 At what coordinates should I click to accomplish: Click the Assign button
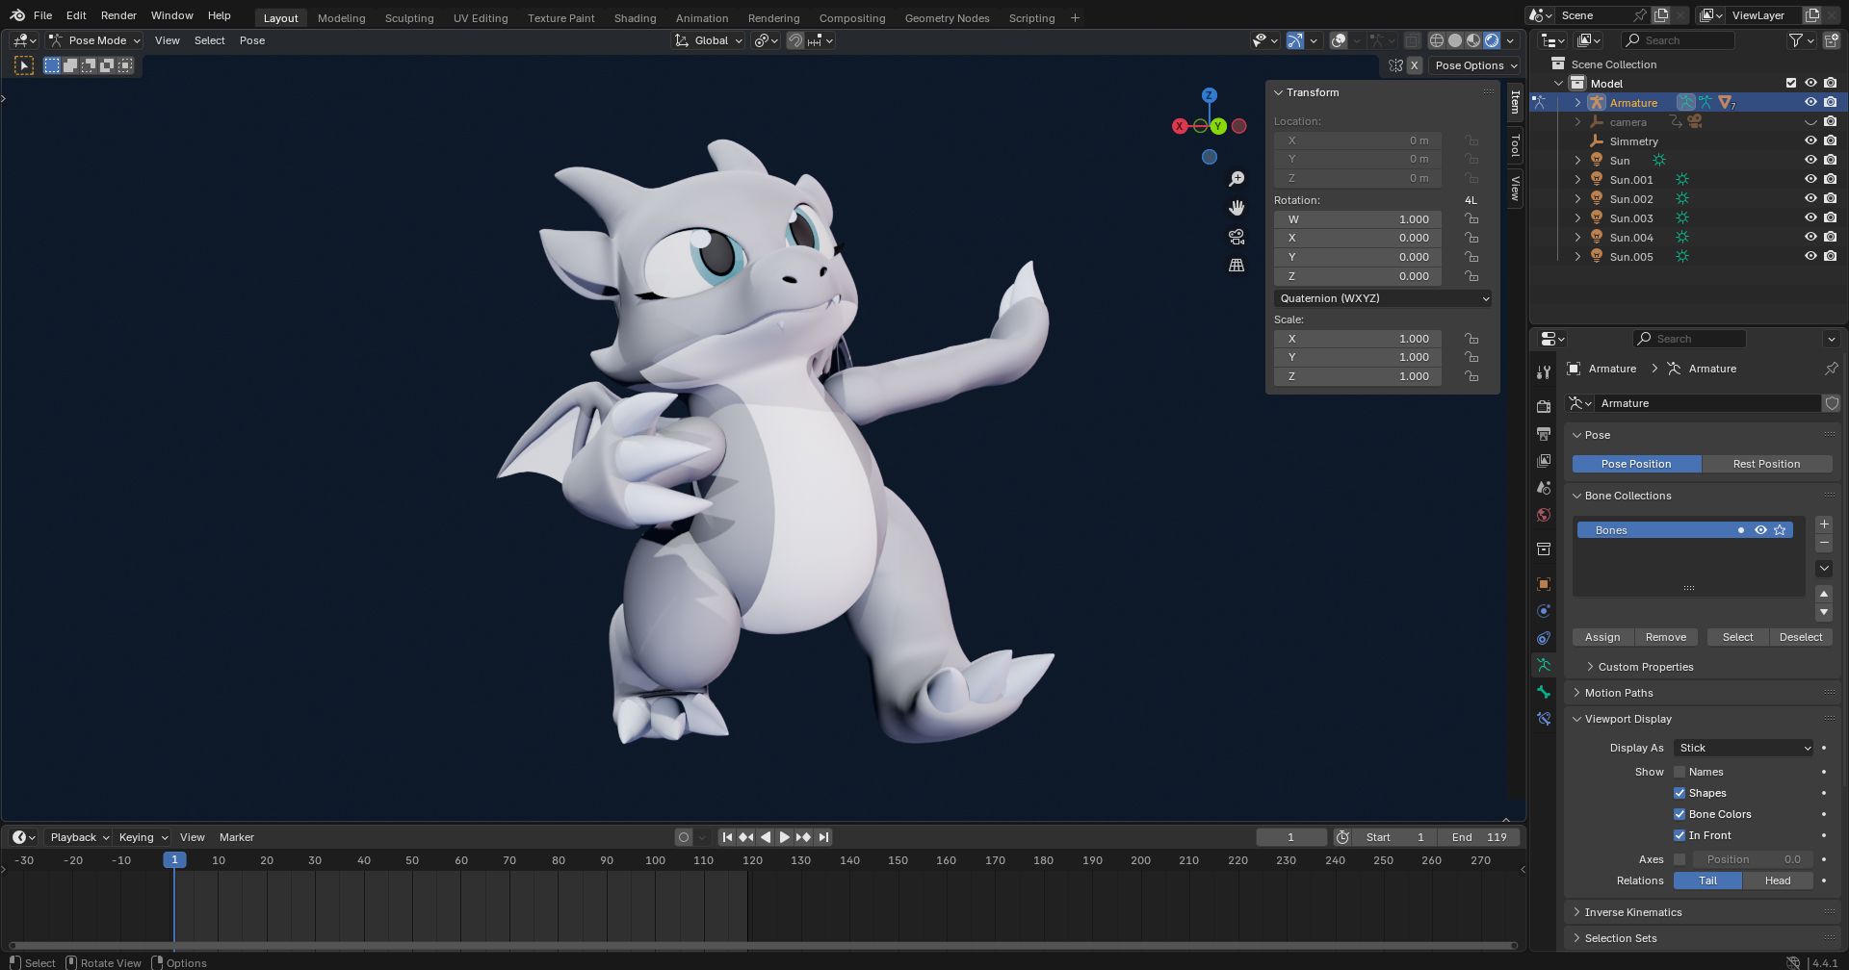tap(1602, 637)
